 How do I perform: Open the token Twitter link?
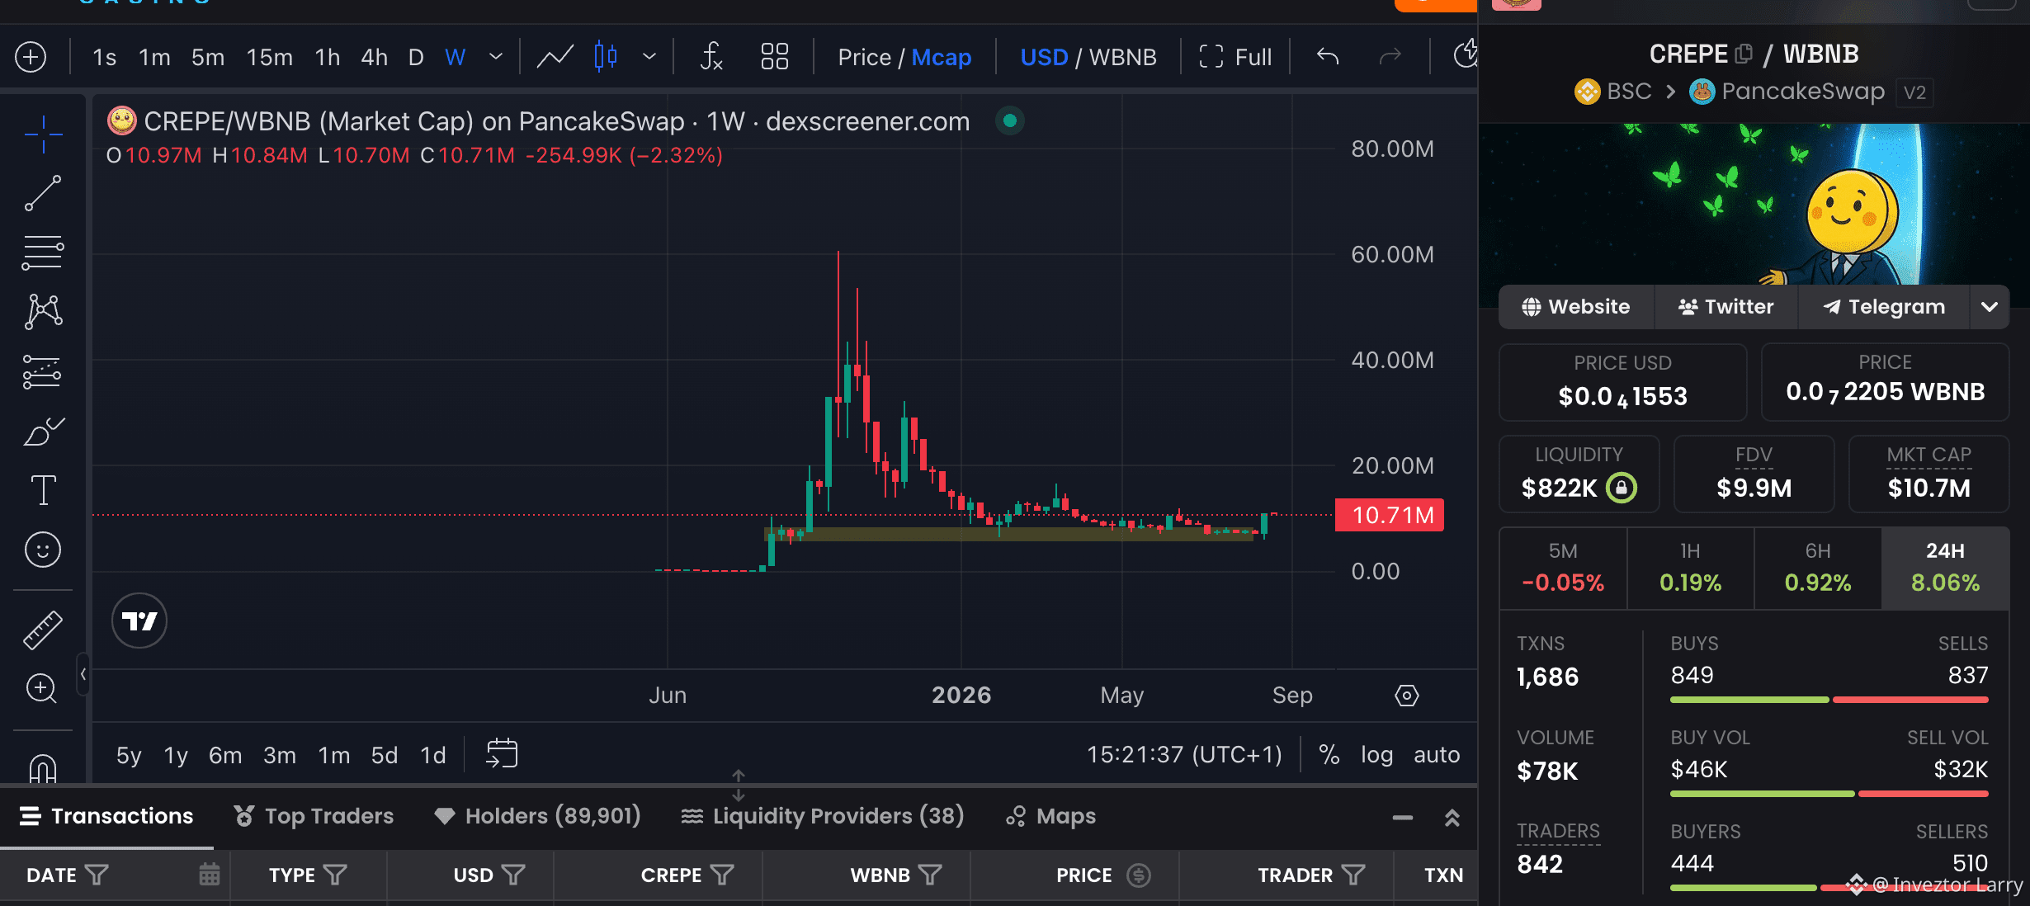1725,307
